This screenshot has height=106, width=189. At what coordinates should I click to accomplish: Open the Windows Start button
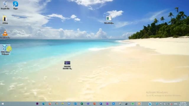pos(3,104)
